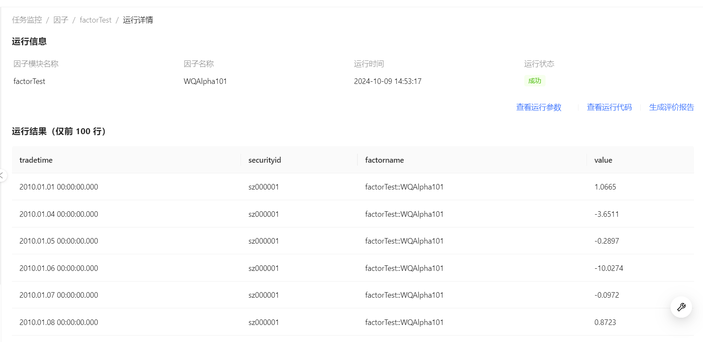Click the 成功 status tag
This screenshot has height=342, width=703.
coord(535,81)
